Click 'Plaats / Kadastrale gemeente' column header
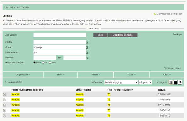The image size is (187, 121). point(27,90)
